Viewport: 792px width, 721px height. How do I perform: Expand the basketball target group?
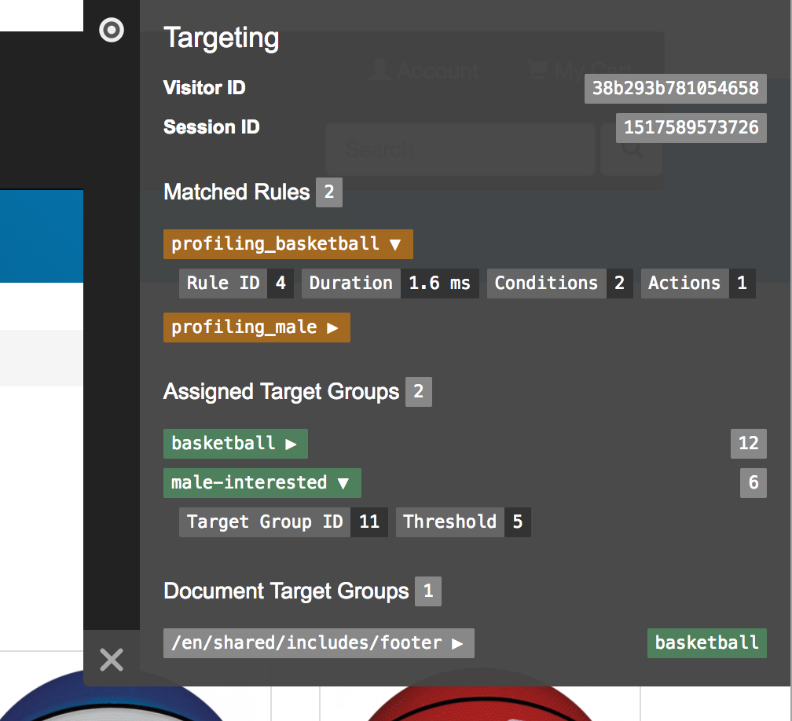click(x=235, y=444)
